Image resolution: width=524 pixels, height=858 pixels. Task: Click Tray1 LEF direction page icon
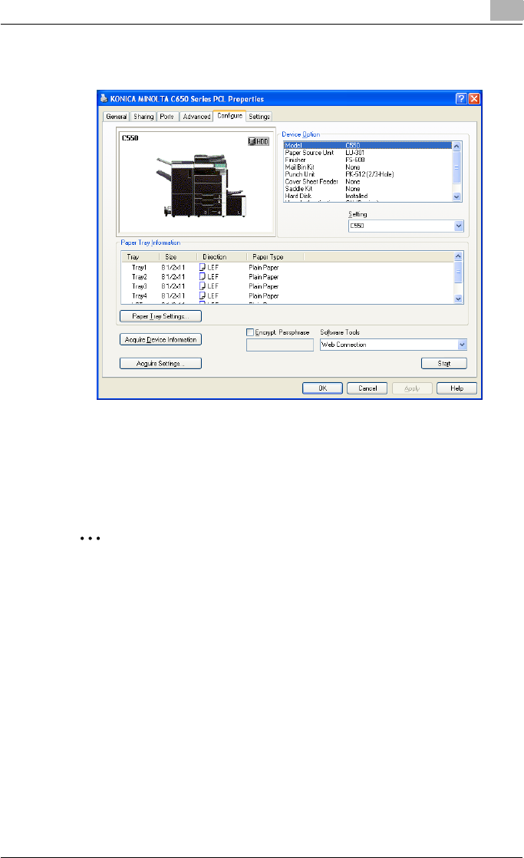(203, 268)
